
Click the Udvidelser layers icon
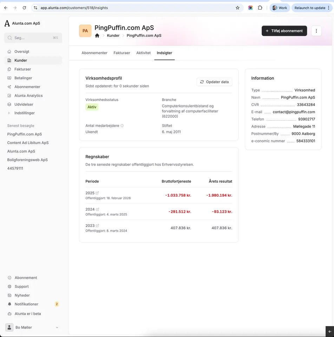(9, 105)
